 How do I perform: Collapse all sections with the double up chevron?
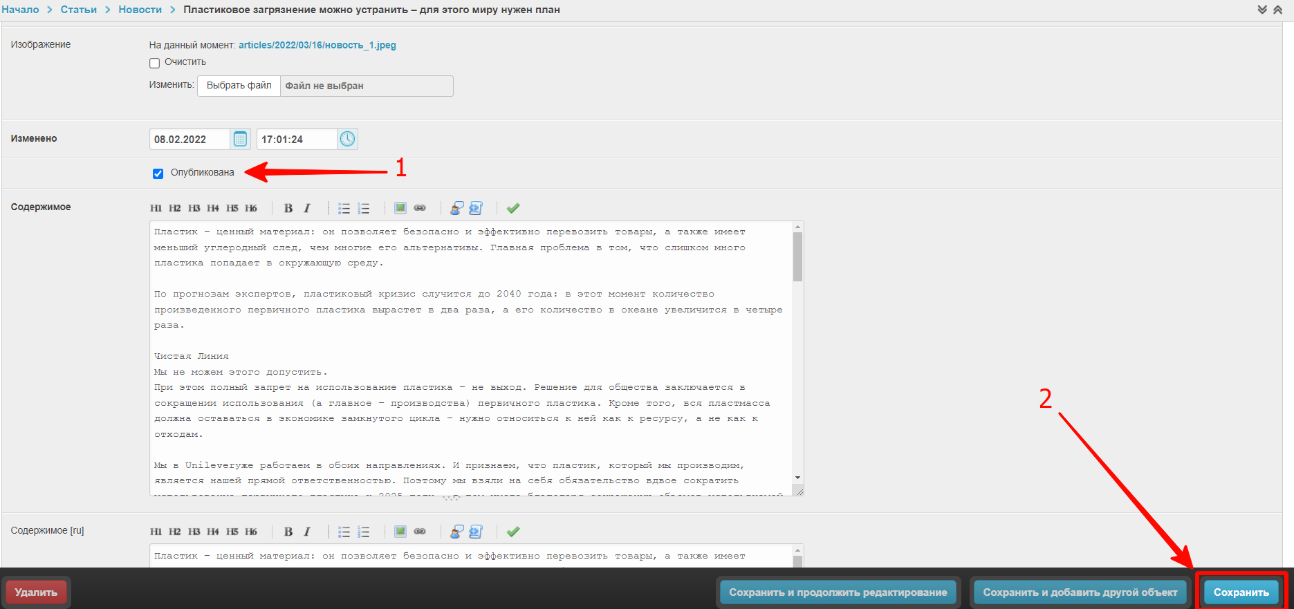pos(1277,10)
